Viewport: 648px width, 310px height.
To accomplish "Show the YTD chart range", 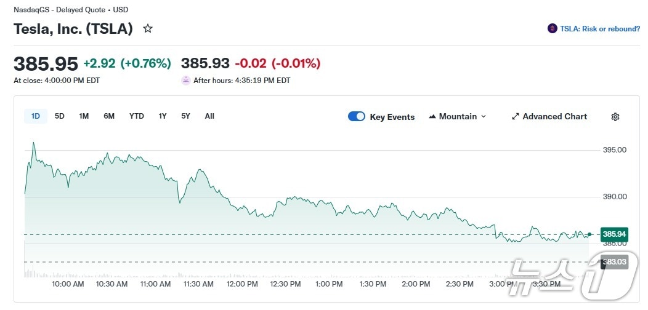I will tap(136, 116).
